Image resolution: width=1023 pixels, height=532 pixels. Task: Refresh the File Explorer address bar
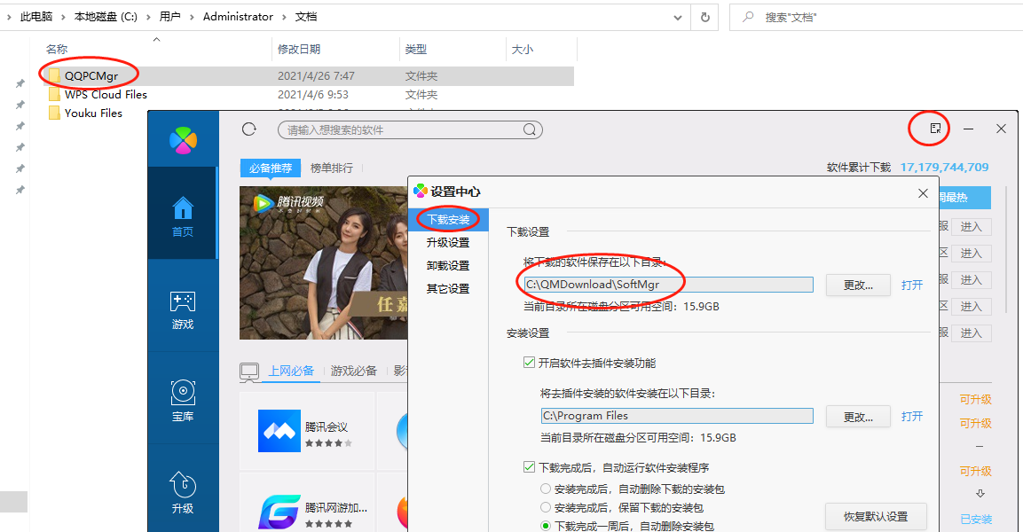pos(705,18)
